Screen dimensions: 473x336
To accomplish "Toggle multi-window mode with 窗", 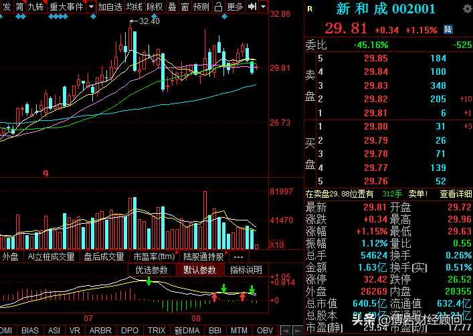I will pos(185,6).
